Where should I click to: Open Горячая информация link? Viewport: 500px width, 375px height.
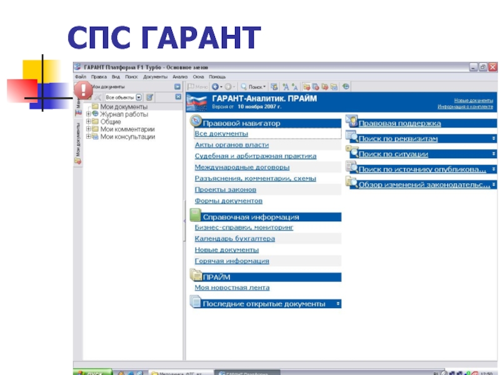(232, 261)
